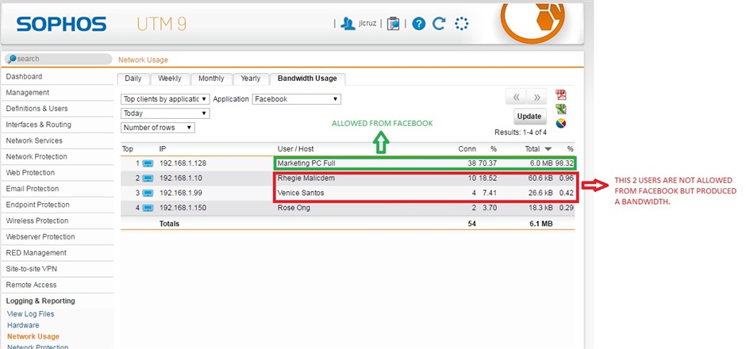Click the computer icon for 192.168.1.150
This screenshot has height=349, width=746.
coord(148,208)
